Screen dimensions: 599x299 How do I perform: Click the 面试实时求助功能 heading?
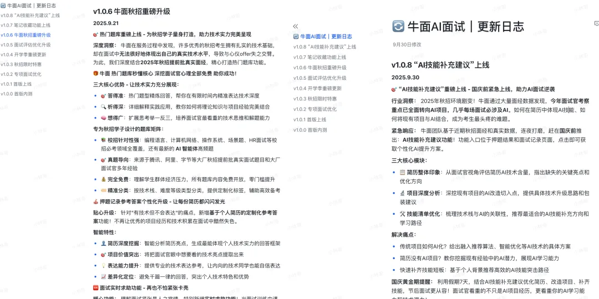pos(140,287)
